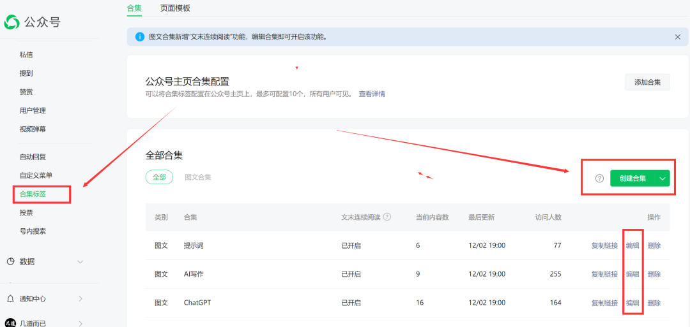
Task: Open the 查看详情 link
Action: point(372,94)
